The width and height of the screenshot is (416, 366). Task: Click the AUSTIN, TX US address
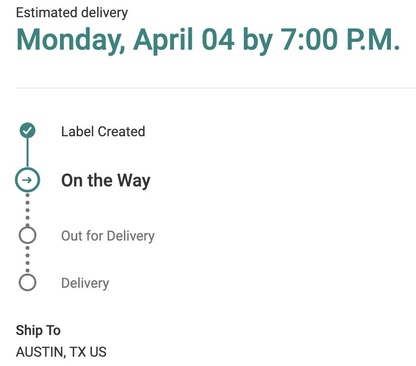61,352
